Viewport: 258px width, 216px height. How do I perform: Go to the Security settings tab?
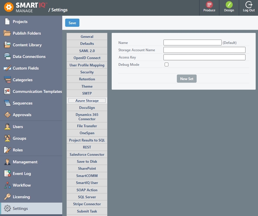coord(87,72)
